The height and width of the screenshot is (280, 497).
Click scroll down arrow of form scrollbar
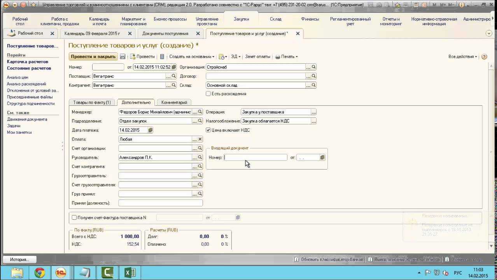click(x=492, y=246)
